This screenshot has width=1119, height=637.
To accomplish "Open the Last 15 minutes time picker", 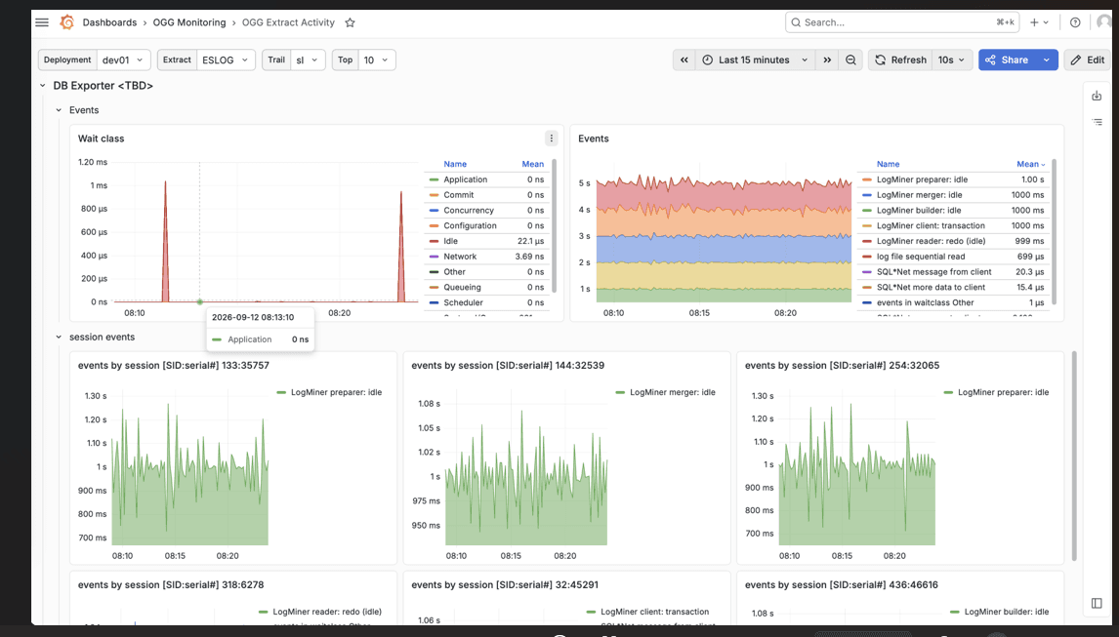I will pos(755,60).
